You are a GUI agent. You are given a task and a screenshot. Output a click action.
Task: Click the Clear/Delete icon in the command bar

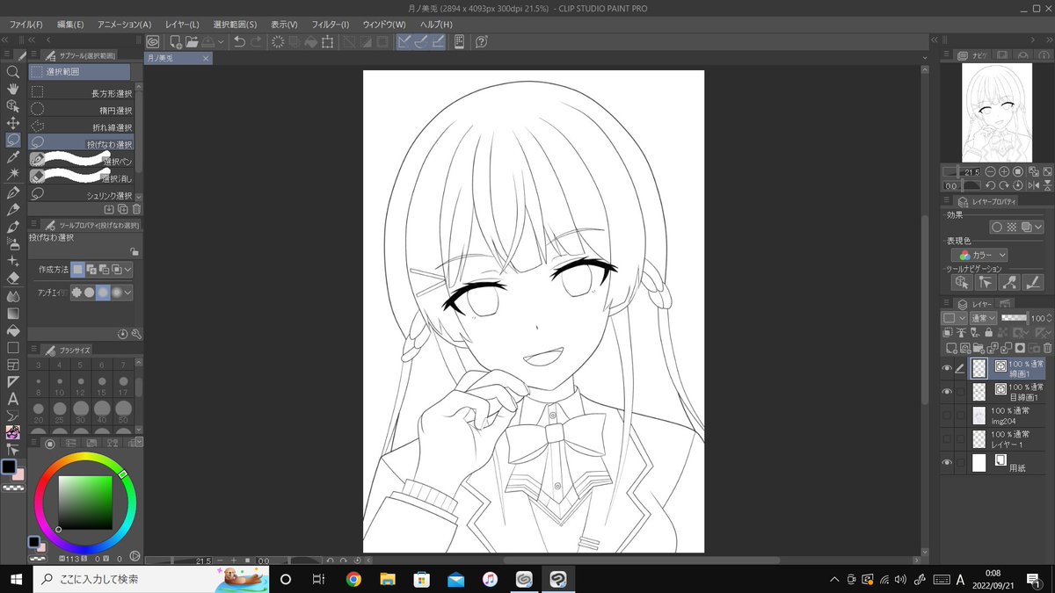[x=279, y=41]
